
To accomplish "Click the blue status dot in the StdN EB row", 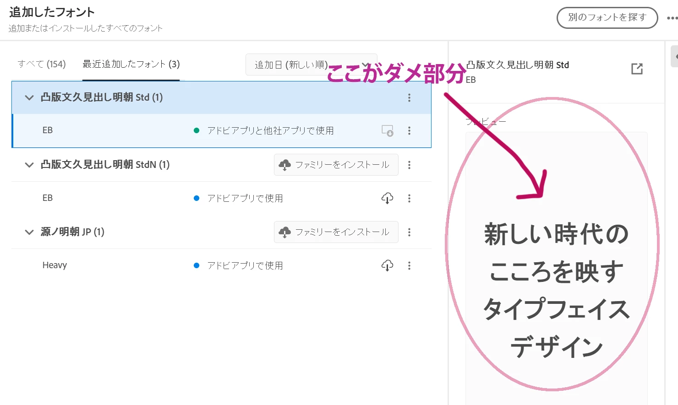I will (x=197, y=198).
